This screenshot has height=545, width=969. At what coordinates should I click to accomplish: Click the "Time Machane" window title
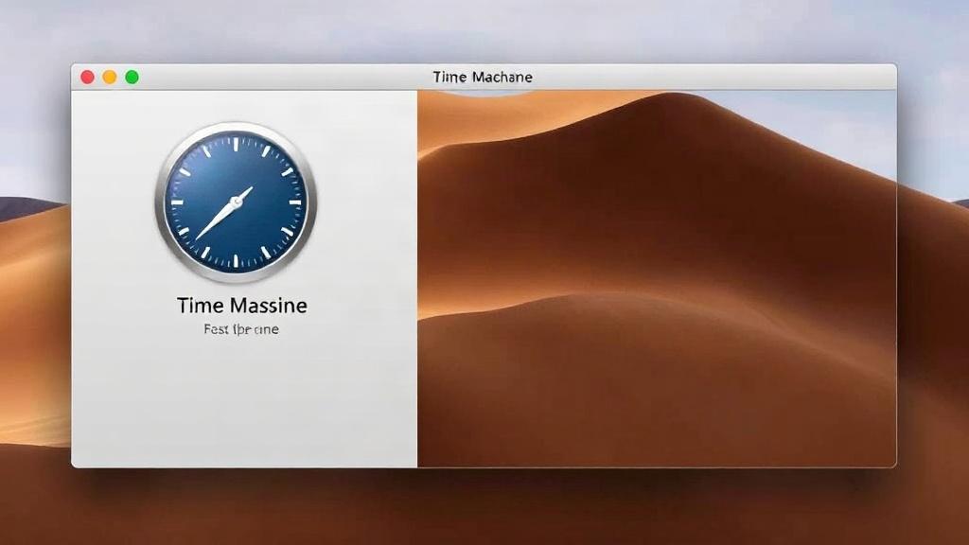point(483,78)
